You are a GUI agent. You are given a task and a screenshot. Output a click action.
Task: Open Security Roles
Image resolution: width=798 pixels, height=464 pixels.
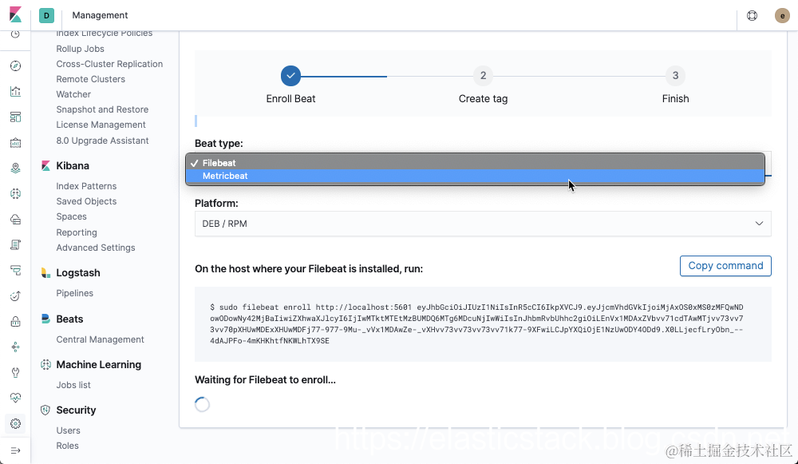coord(67,446)
